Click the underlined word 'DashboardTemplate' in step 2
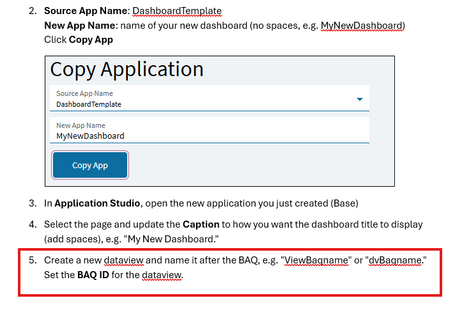 pyautogui.click(x=177, y=11)
